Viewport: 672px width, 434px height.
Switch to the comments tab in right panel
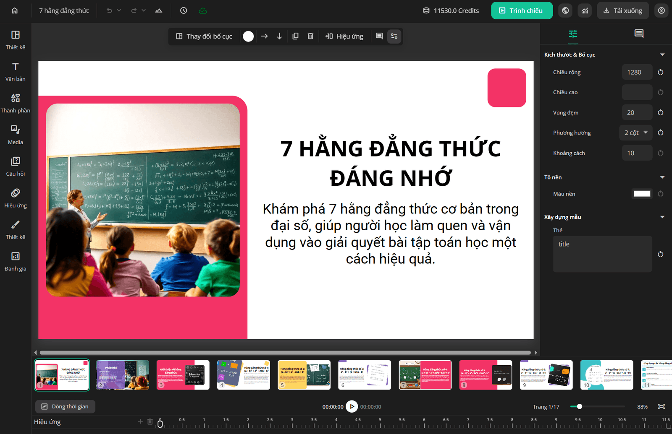[639, 34]
